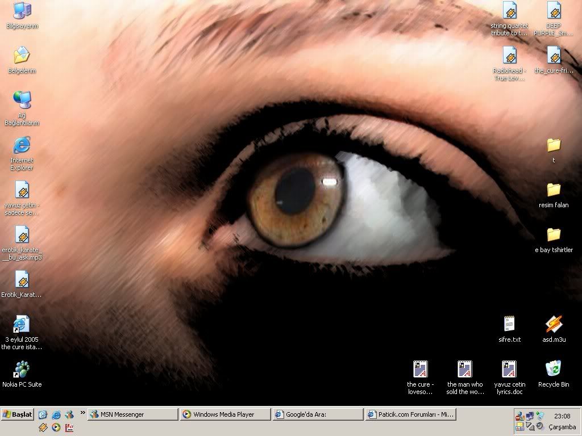Image resolution: width=582 pixels, height=436 pixels.
Task: Launch Winamp from quick launch bar
Action: pyautogui.click(x=43, y=427)
